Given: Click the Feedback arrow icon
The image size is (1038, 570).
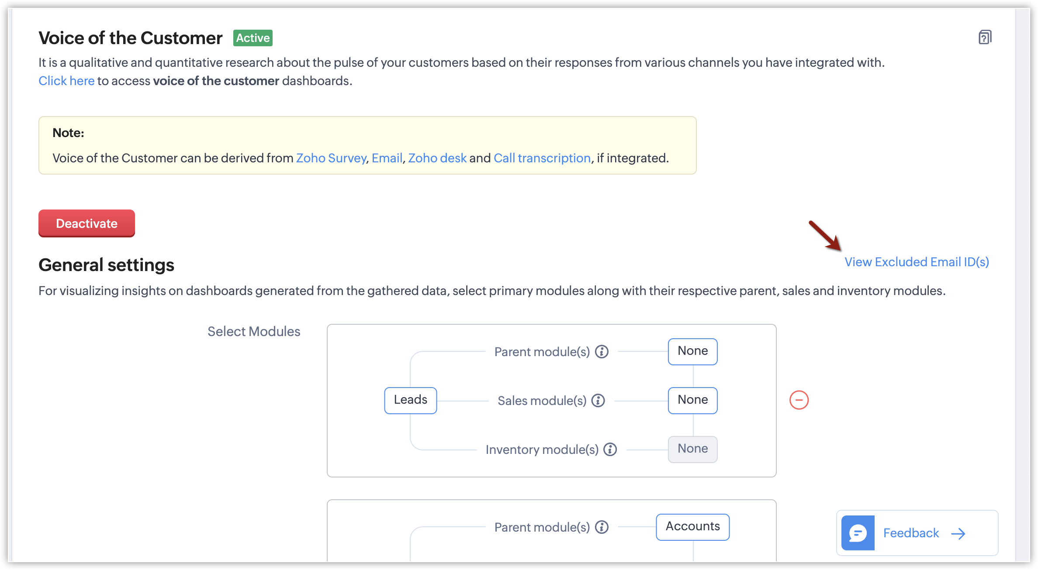Looking at the screenshot, I should (958, 533).
